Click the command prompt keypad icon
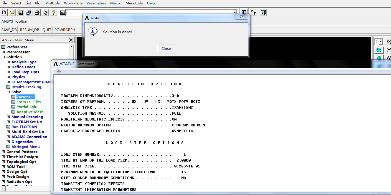This screenshot has width=391, height=195. (63, 12)
